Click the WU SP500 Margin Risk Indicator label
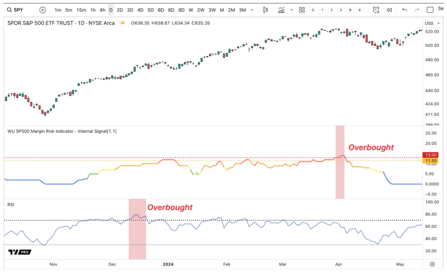 click(x=62, y=131)
